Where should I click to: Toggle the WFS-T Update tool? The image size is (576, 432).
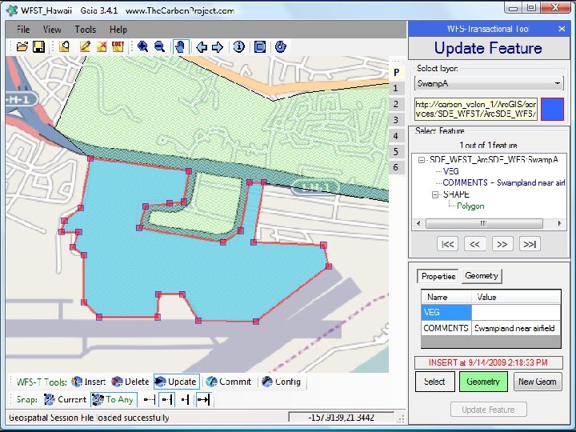177,382
